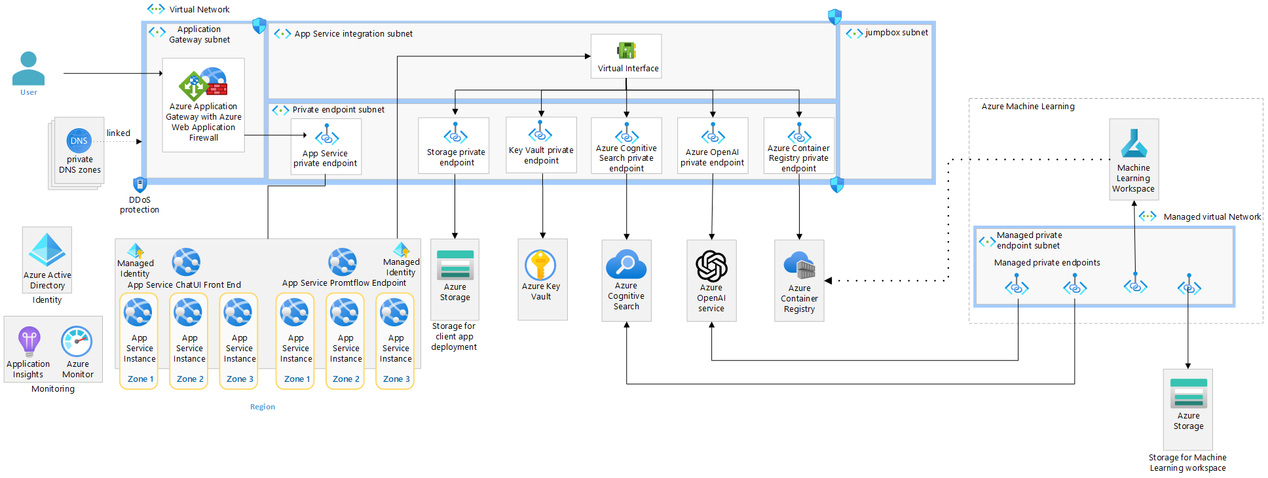Click Azure Storage icon for Machine Learning workspace
1268x478 pixels.
pos(1189,394)
